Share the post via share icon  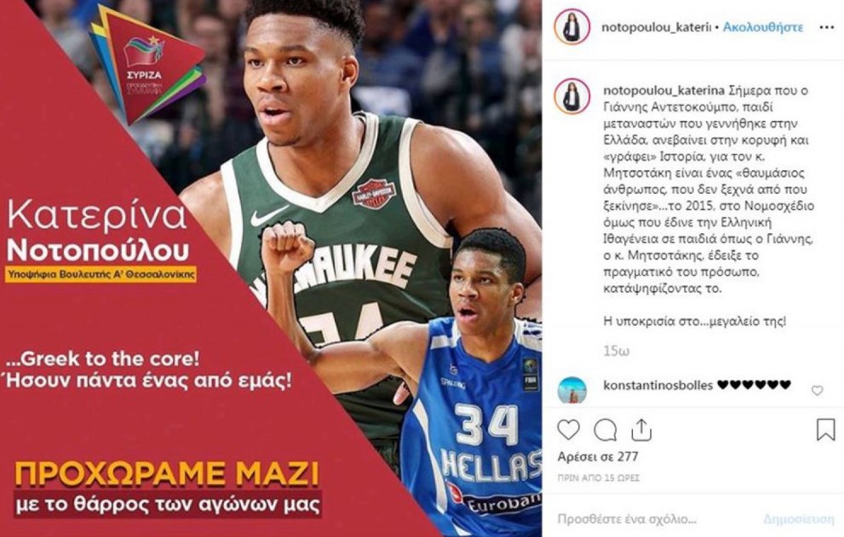[641, 430]
